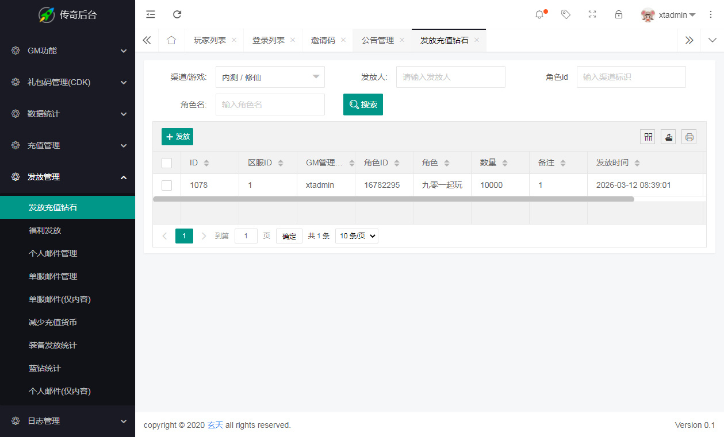Refresh the current page
The width and height of the screenshot is (724, 437).
tap(177, 14)
